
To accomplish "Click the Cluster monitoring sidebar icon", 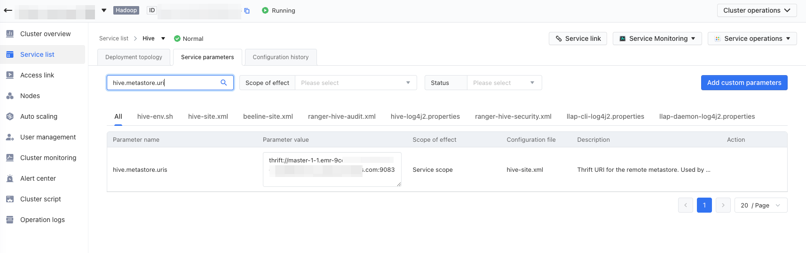I will coord(10,158).
